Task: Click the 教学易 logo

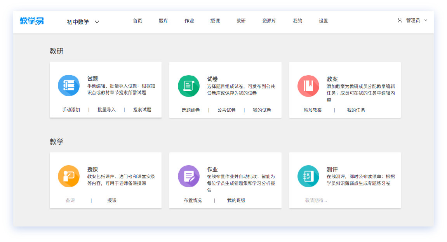Action: (x=31, y=22)
